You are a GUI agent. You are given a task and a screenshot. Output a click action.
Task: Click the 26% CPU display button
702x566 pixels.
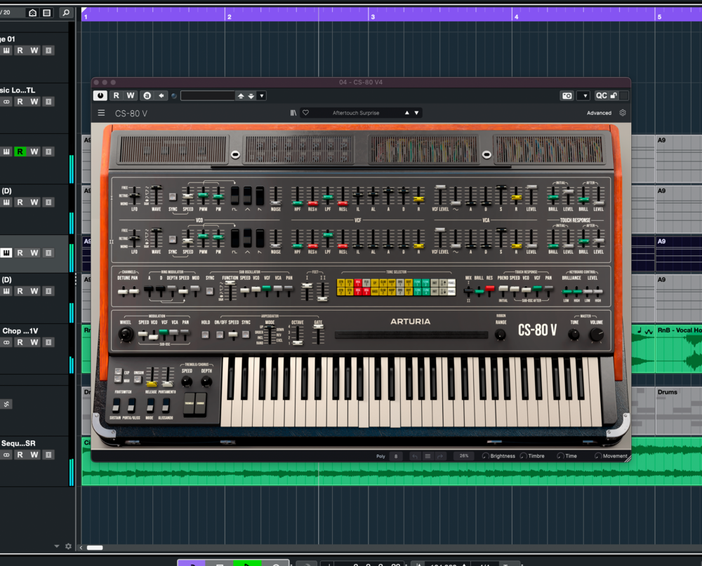464,456
